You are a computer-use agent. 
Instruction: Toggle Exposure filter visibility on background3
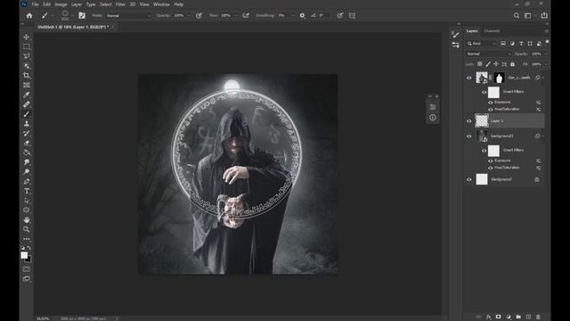(491, 160)
